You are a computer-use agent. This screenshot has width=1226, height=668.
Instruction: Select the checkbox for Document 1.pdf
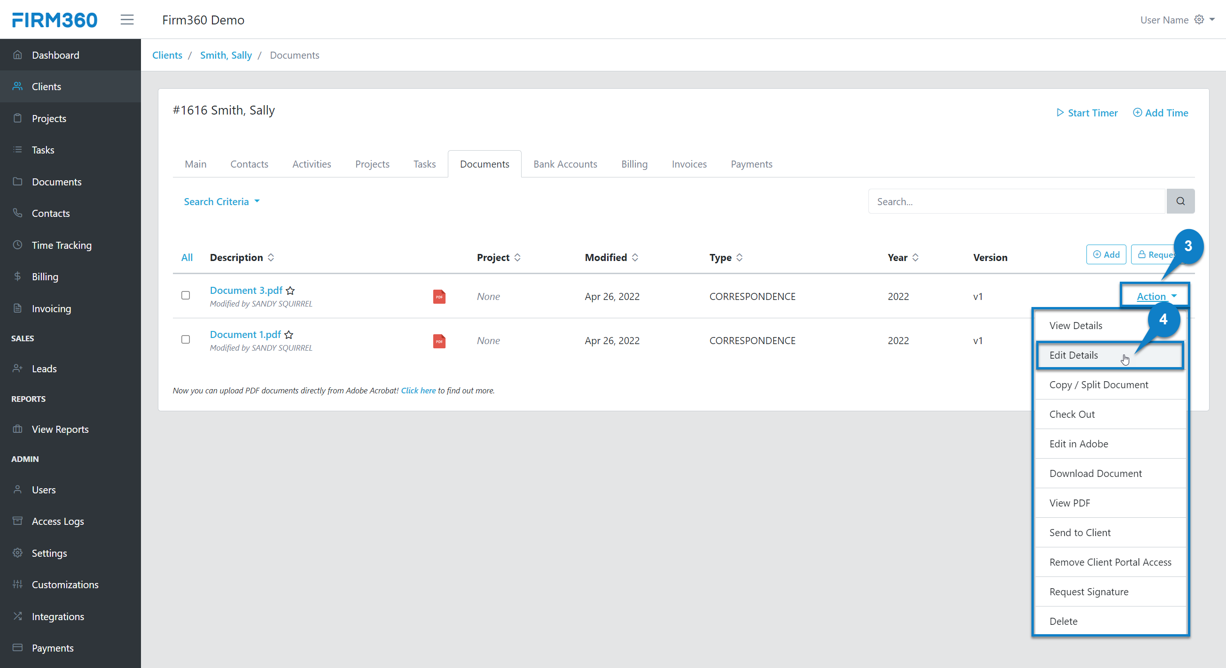pyautogui.click(x=186, y=339)
